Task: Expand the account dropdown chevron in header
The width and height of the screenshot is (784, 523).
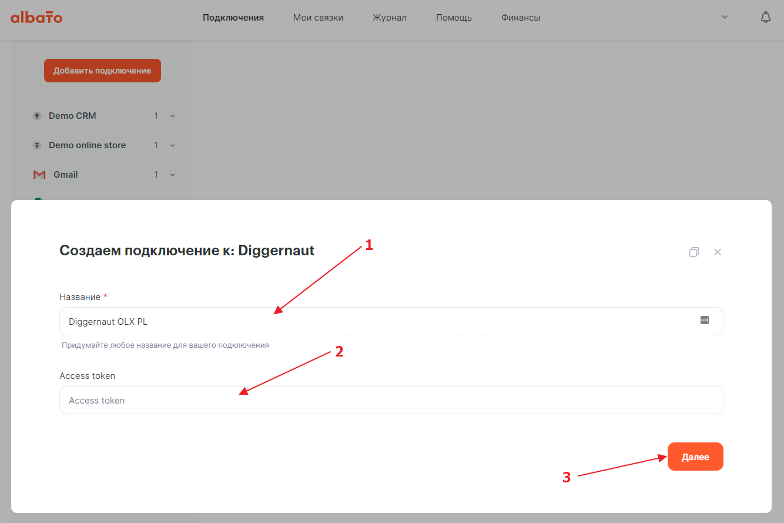Action: pos(725,18)
